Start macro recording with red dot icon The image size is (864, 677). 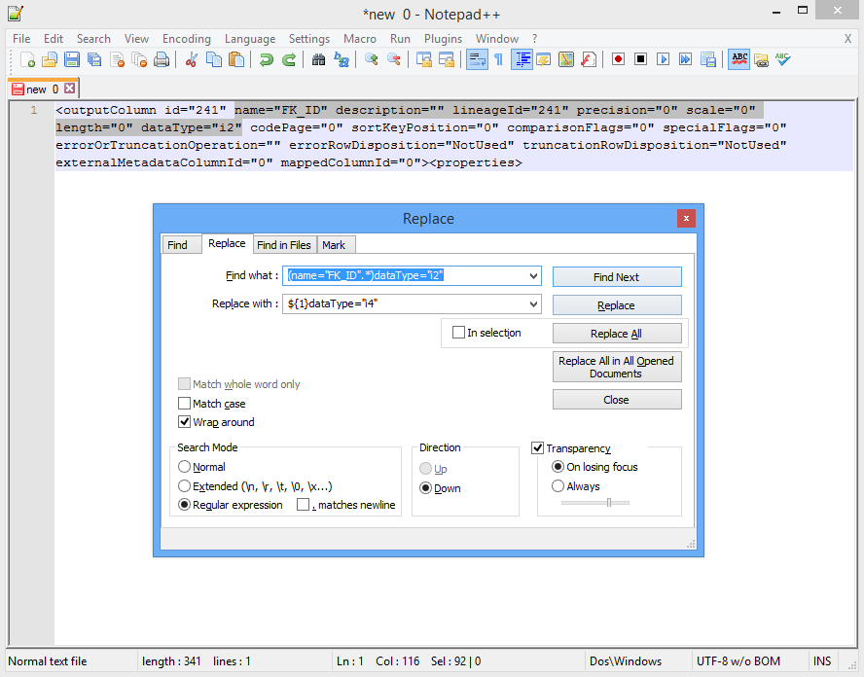coord(618,59)
